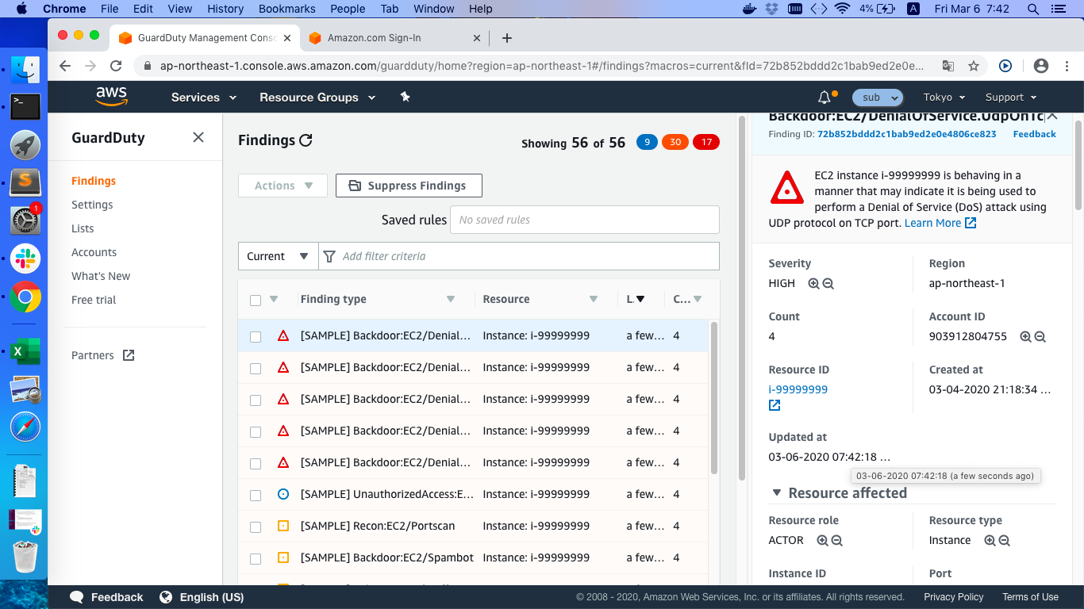Image resolution: width=1084 pixels, height=609 pixels.
Task: Refresh the Findings list
Action: coord(306,140)
